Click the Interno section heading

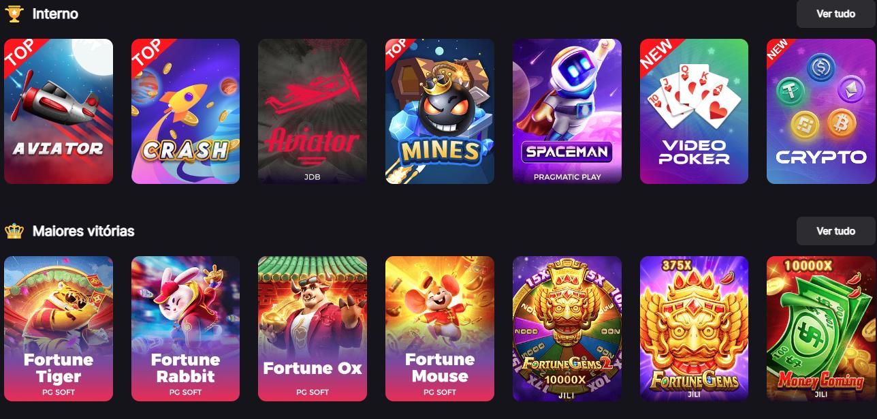click(55, 14)
